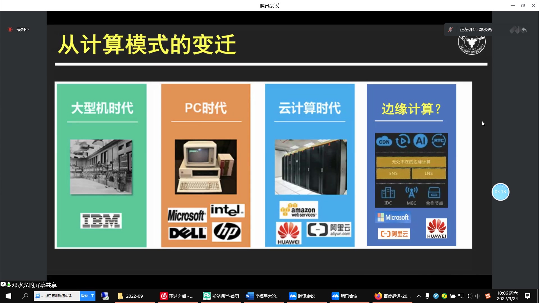This screenshot has width=539, height=303.
Task: Expand the hidden system tray icons chevron
Action: [419, 296]
